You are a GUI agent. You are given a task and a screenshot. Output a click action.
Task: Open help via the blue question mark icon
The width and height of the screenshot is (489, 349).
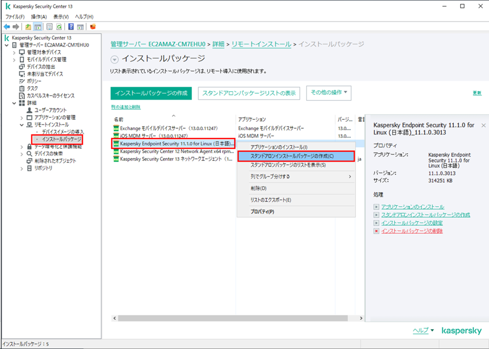[71, 27]
